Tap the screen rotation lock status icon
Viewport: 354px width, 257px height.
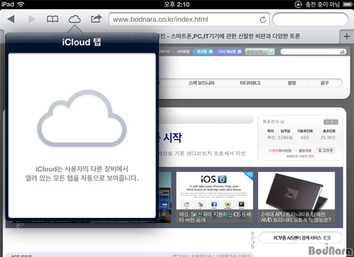tap(298, 4)
